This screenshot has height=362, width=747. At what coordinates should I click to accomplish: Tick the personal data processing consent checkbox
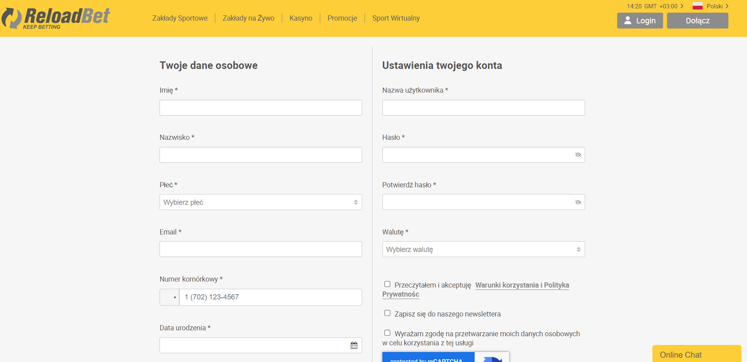387,333
